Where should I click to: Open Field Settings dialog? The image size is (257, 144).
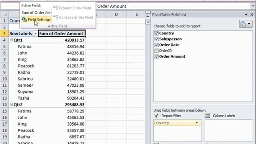click(x=36, y=20)
